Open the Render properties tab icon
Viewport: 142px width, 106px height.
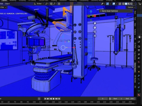(139, 47)
